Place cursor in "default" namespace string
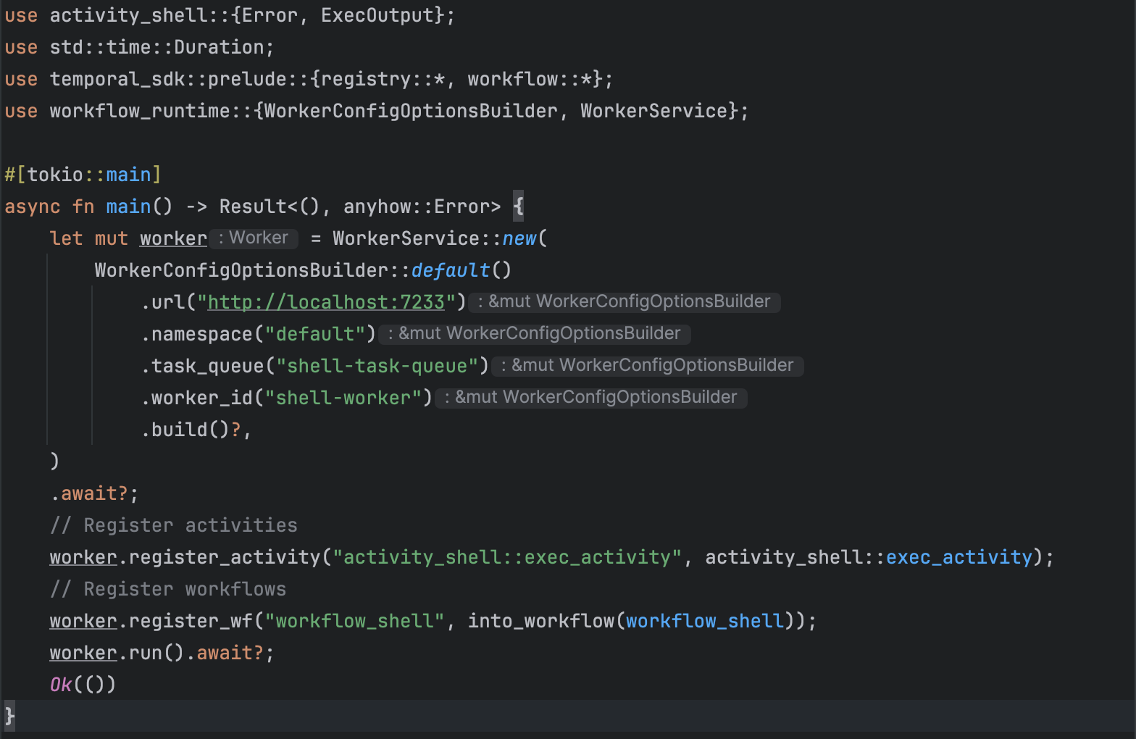Viewport: 1136px width, 739px height. (315, 334)
